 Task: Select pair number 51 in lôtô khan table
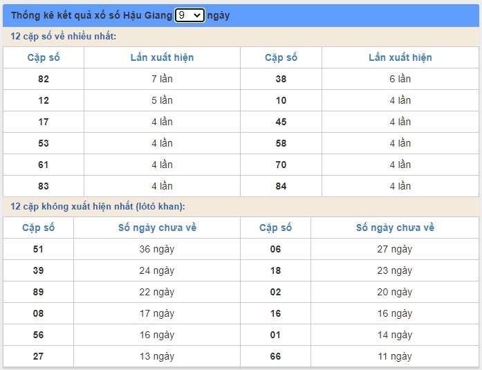click(38, 249)
